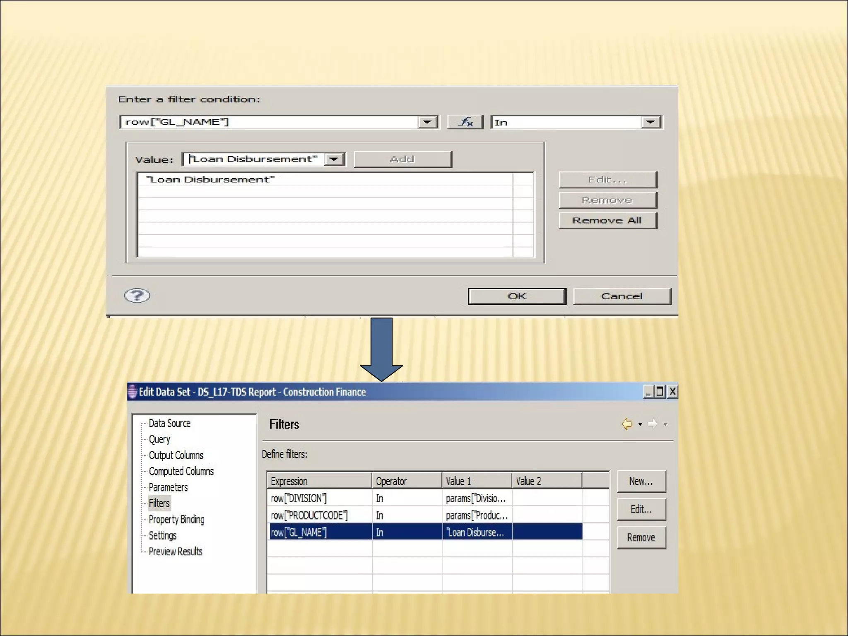Click the Edit Data Set title icon
Image resolution: width=848 pixels, height=636 pixels.
132,391
